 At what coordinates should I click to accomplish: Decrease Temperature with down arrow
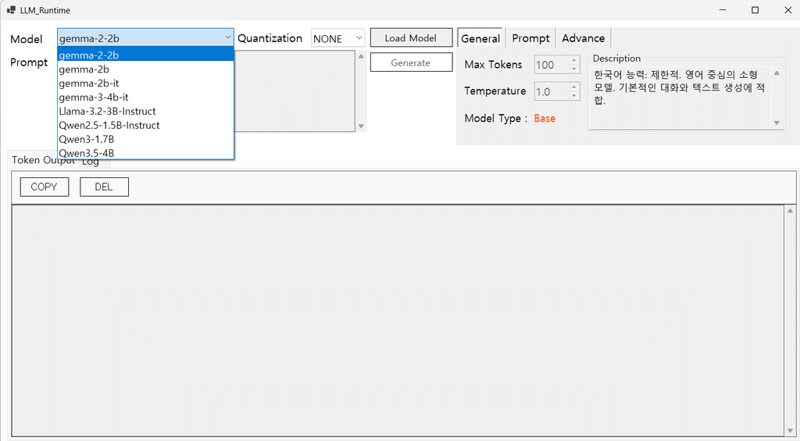pyautogui.click(x=574, y=95)
